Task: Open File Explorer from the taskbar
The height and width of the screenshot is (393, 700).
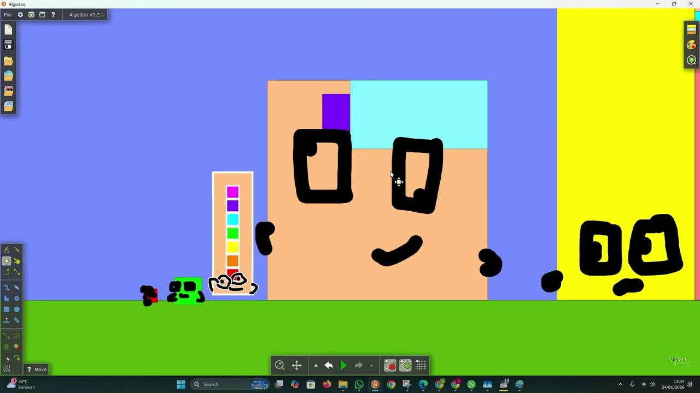Action: [343, 384]
